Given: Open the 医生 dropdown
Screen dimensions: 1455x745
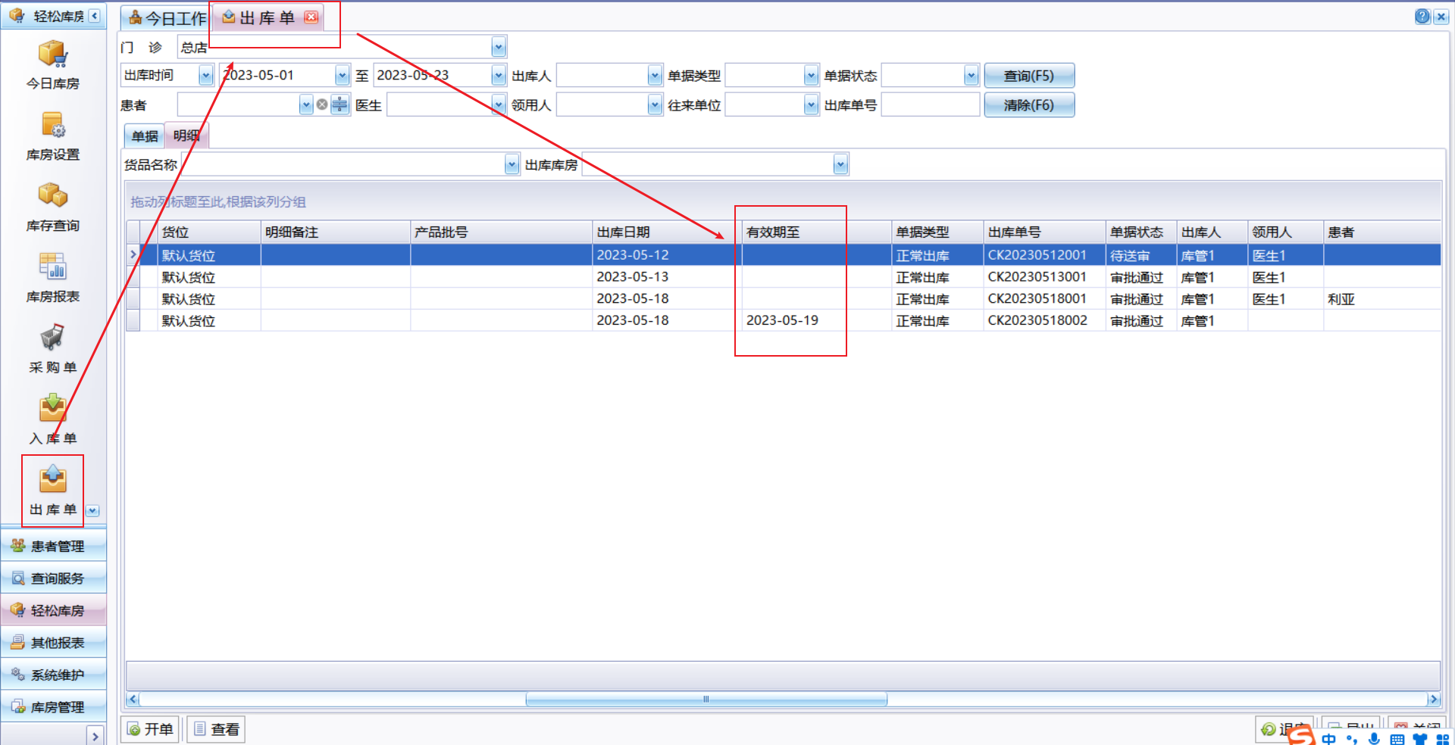Looking at the screenshot, I should coord(498,104).
